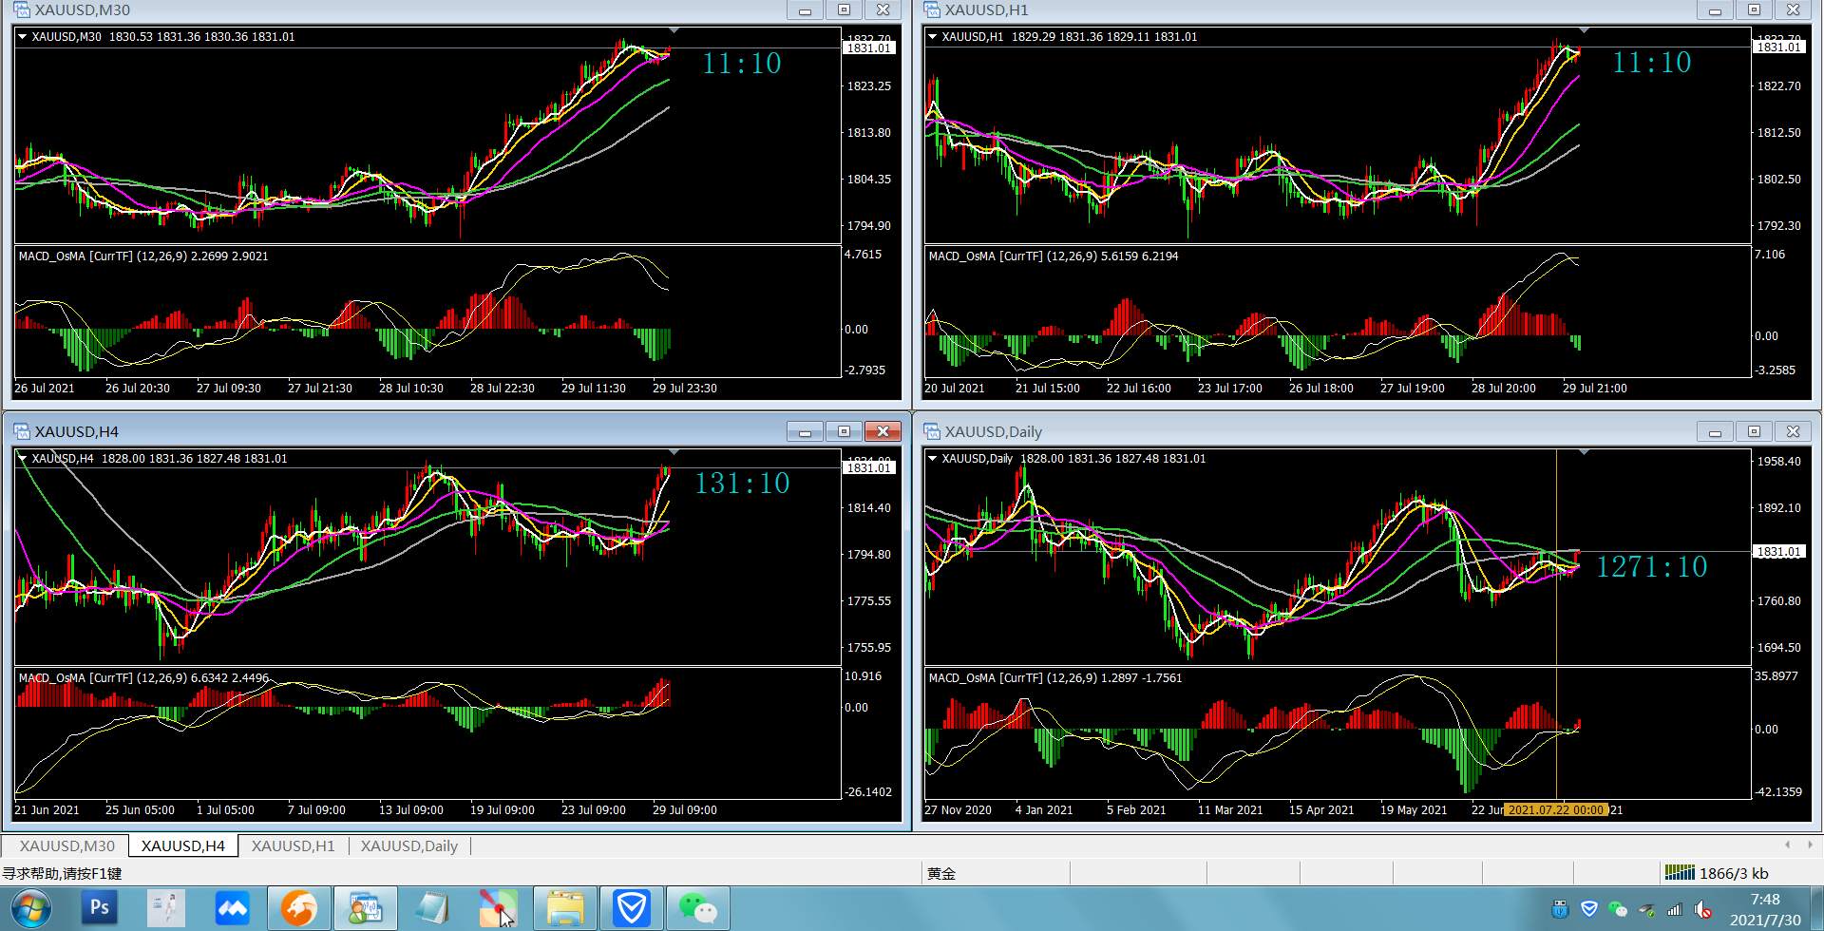
Task: Open the paint tool icon in taskbar
Action: pyautogui.click(x=498, y=908)
